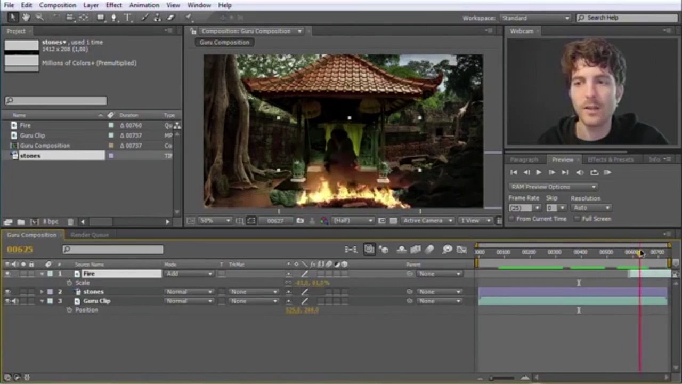Click the Project panel search field
The image size is (682, 384).
[56, 100]
